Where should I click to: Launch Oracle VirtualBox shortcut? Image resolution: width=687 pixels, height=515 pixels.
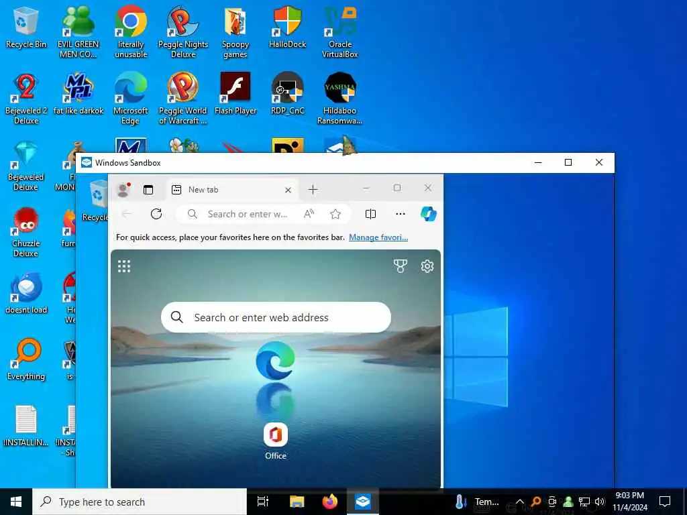click(x=340, y=32)
